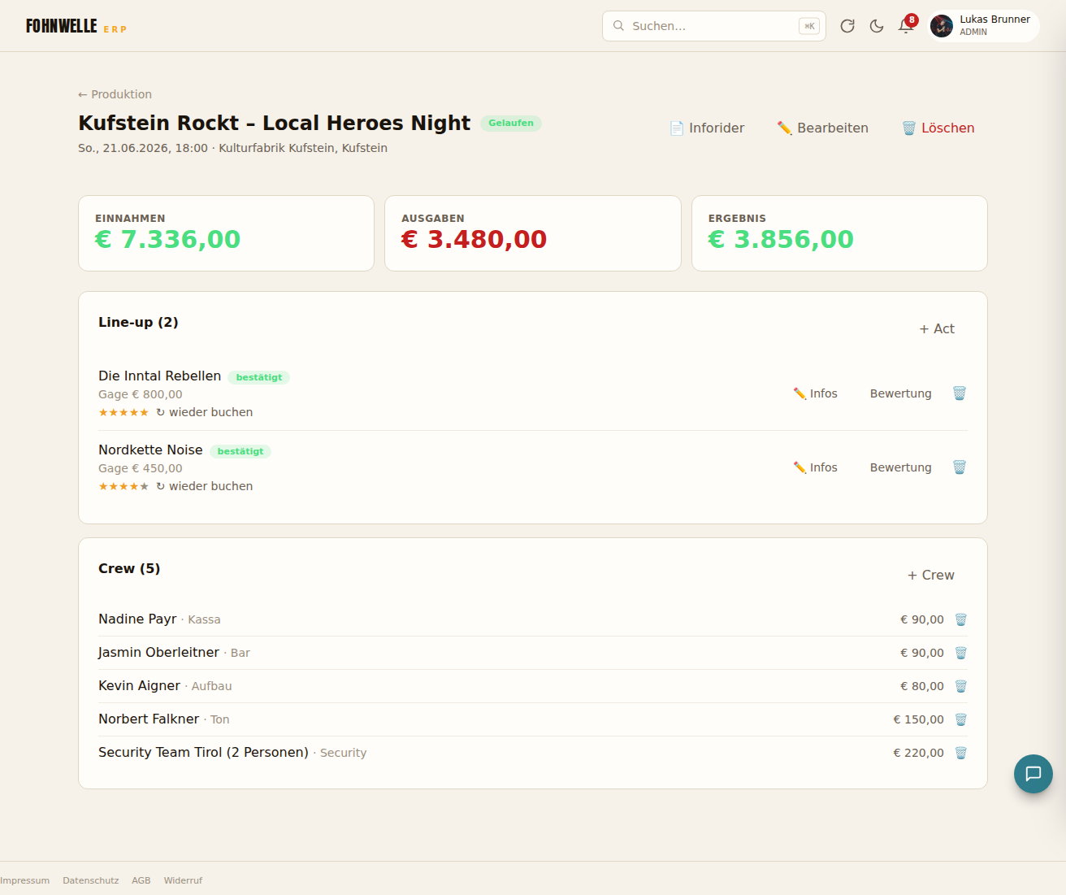Delete Nordkette Noise act
The width and height of the screenshot is (1066, 895).
[x=960, y=467]
